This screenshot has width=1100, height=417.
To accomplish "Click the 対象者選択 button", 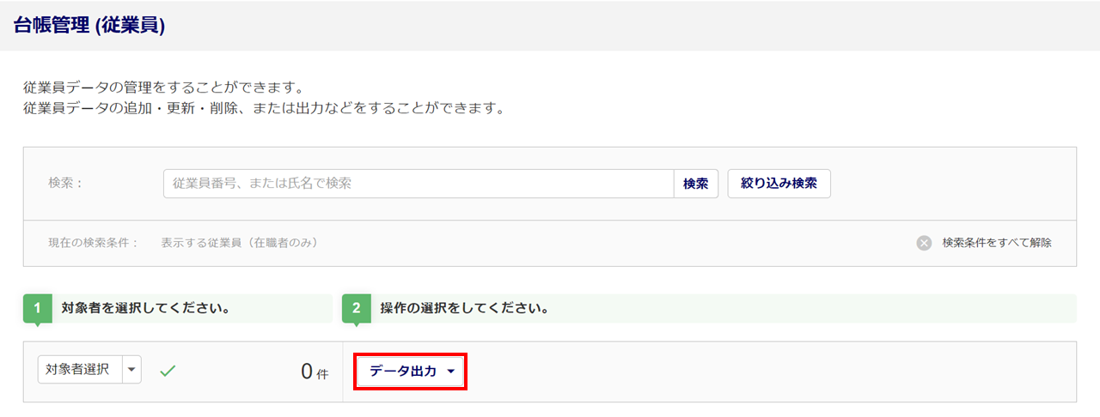I will [80, 370].
